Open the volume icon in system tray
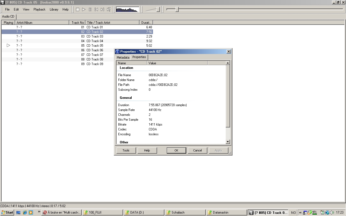Image resolution: width=346 pixels, height=216 pixels. tap(332, 212)
